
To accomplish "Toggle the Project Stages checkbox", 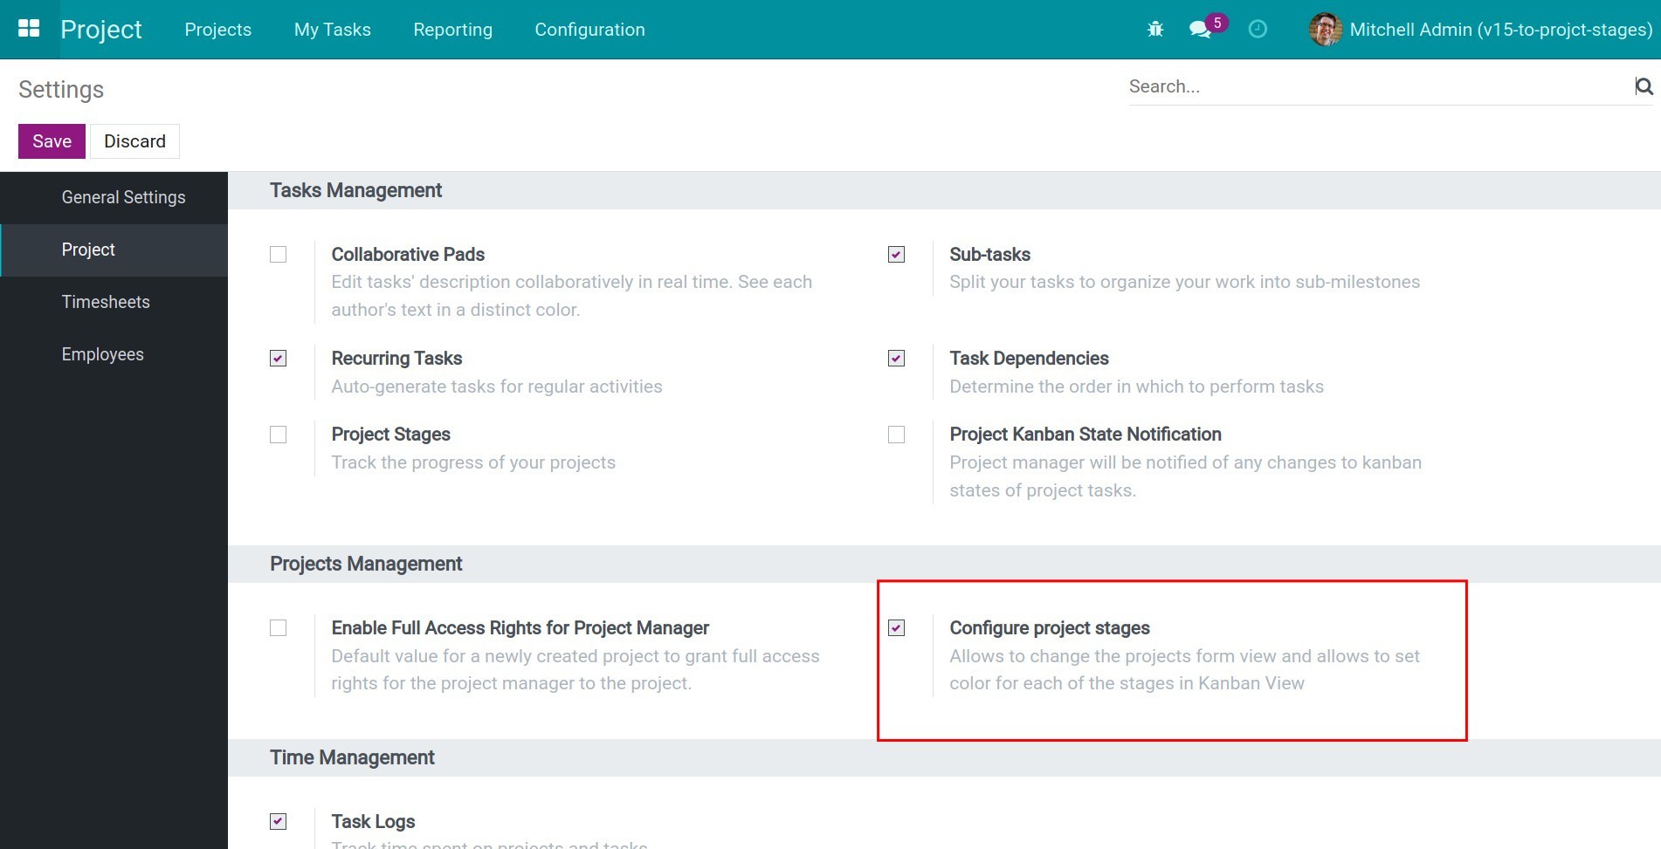I will click(279, 435).
